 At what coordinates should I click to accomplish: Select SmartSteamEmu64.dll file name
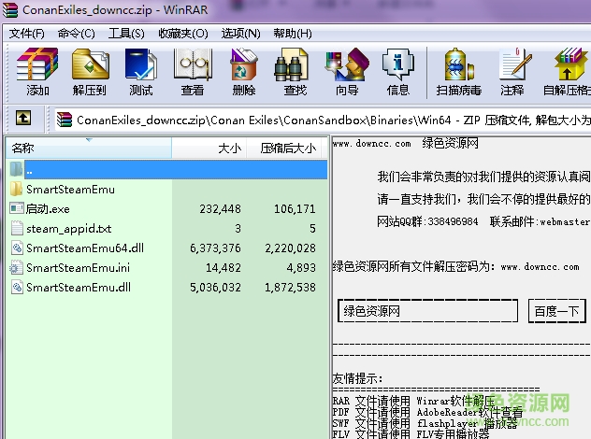[x=85, y=248]
